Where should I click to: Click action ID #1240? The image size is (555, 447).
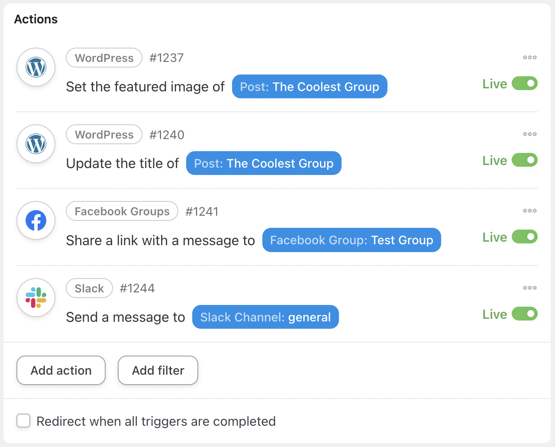tap(167, 135)
